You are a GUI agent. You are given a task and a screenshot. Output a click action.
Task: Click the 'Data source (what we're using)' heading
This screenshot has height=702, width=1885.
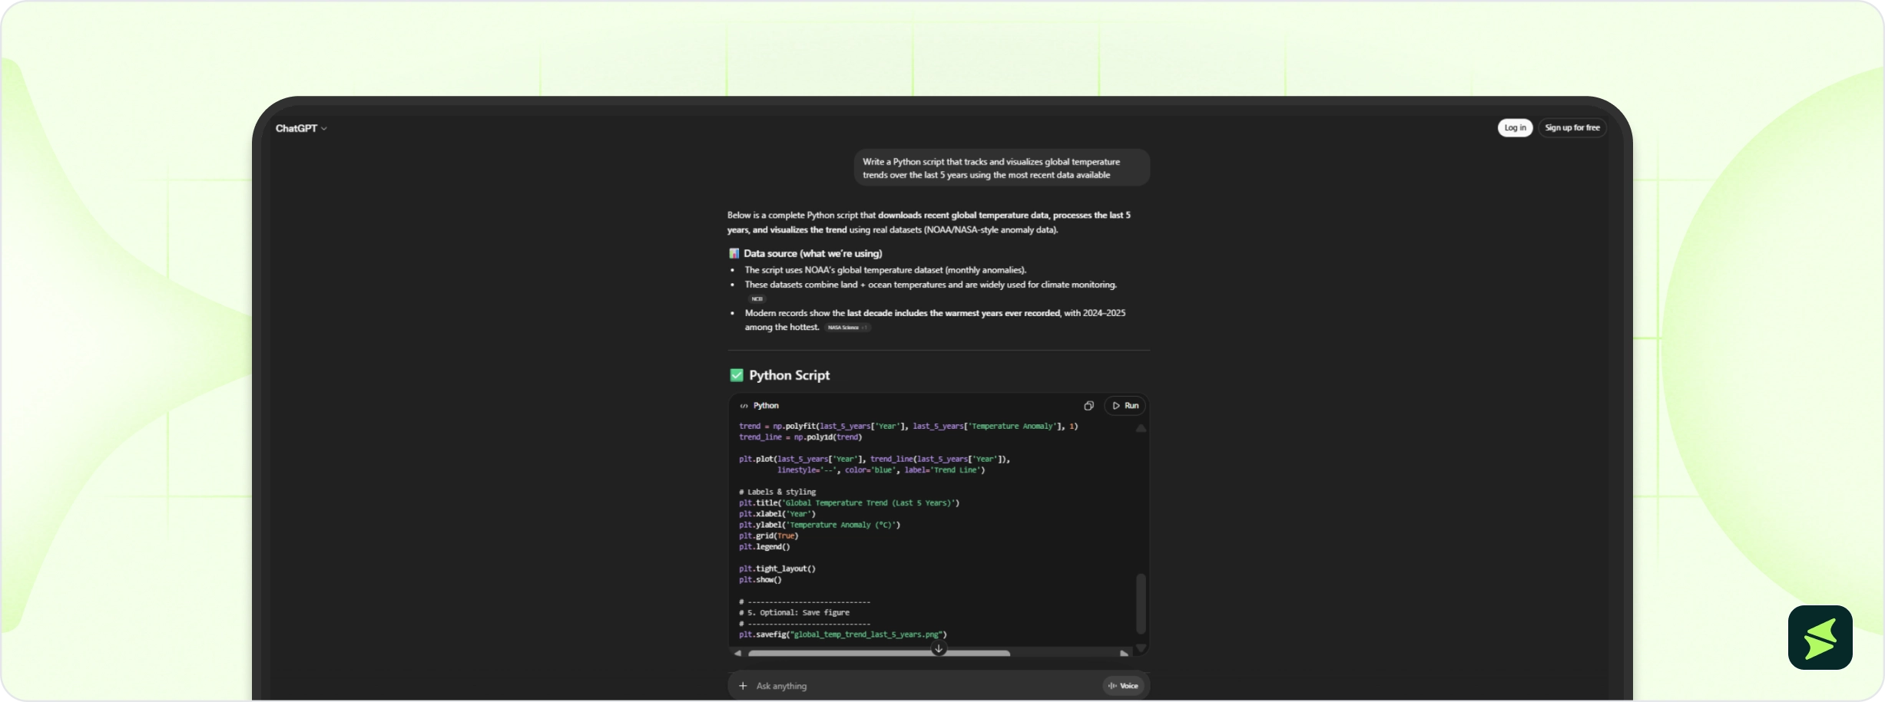pyautogui.click(x=813, y=254)
